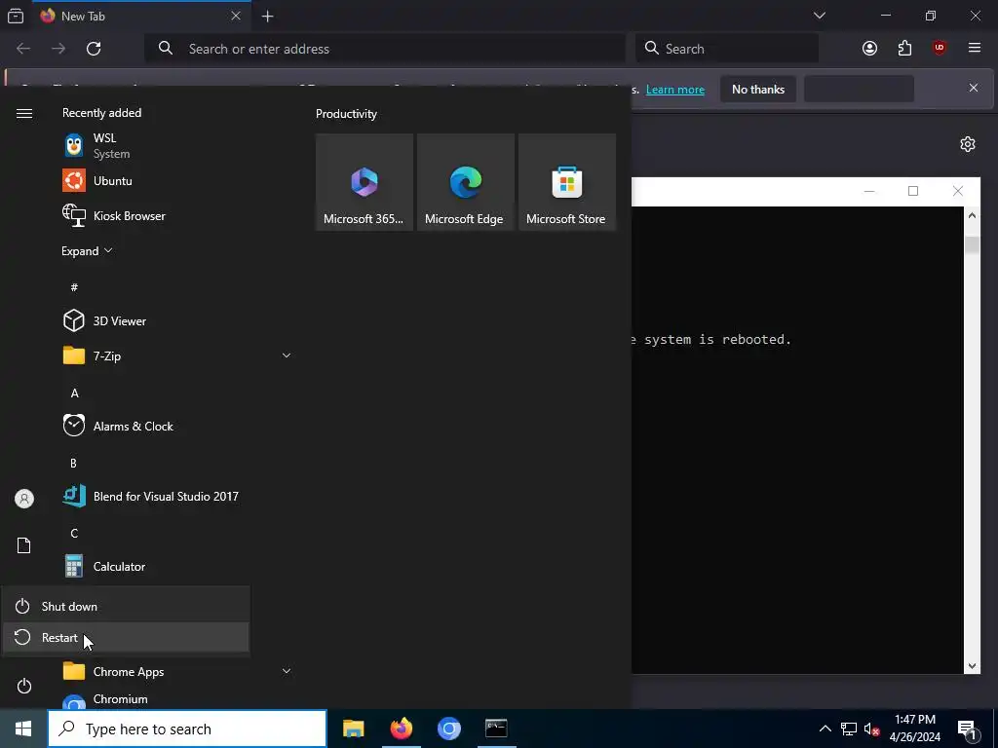The width and height of the screenshot is (998, 748).
Task: Click terminal scrollbar down arrow
Action: (972, 666)
